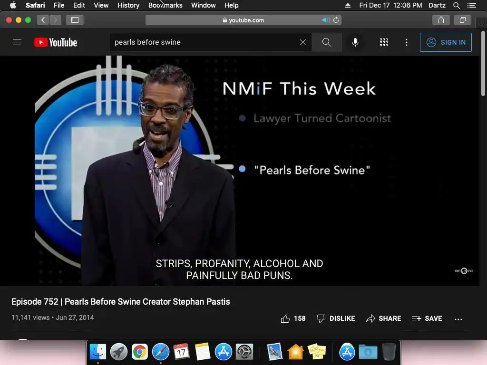Viewport: 487px width, 365px height.
Task: Go to the YouTube home logo
Action: pyautogui.click(x=56, y=42)
